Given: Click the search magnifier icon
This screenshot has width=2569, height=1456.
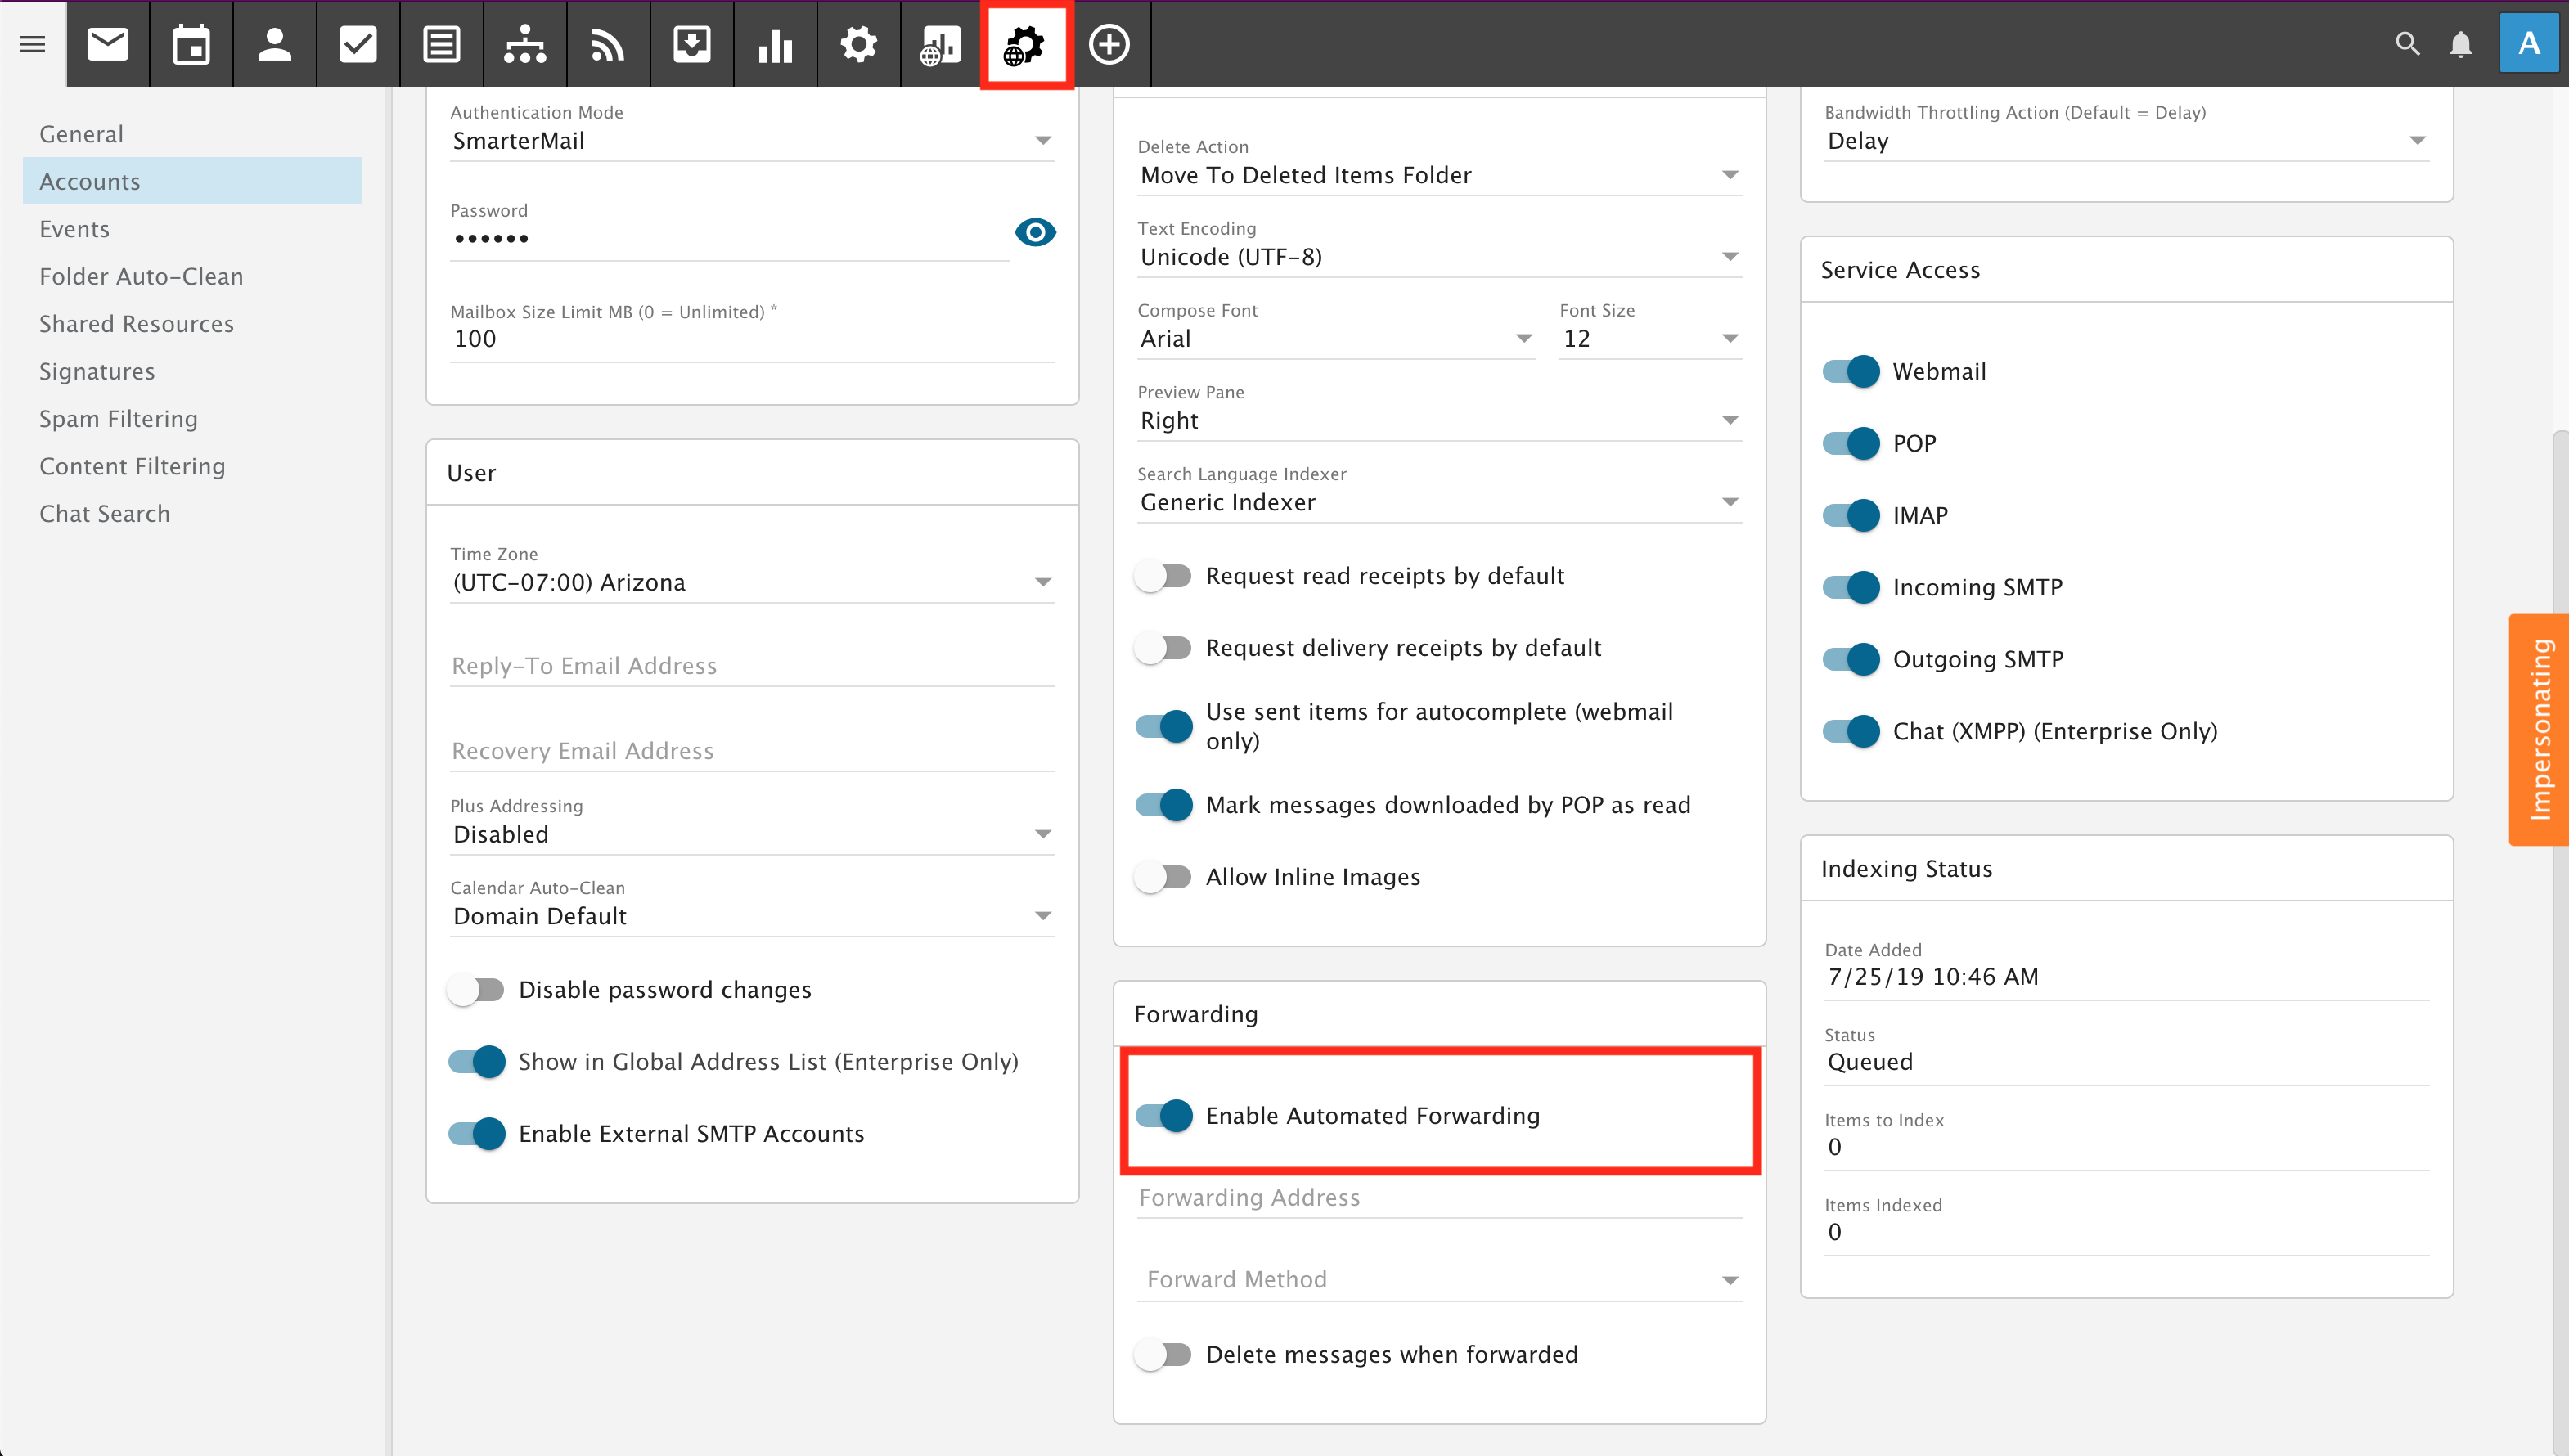Looking at the screenshot, I should (x=2407, y=44).
